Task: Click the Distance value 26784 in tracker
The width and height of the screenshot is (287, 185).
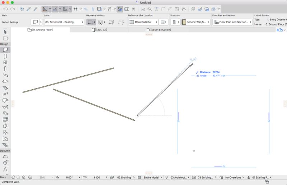Action: 216,72
